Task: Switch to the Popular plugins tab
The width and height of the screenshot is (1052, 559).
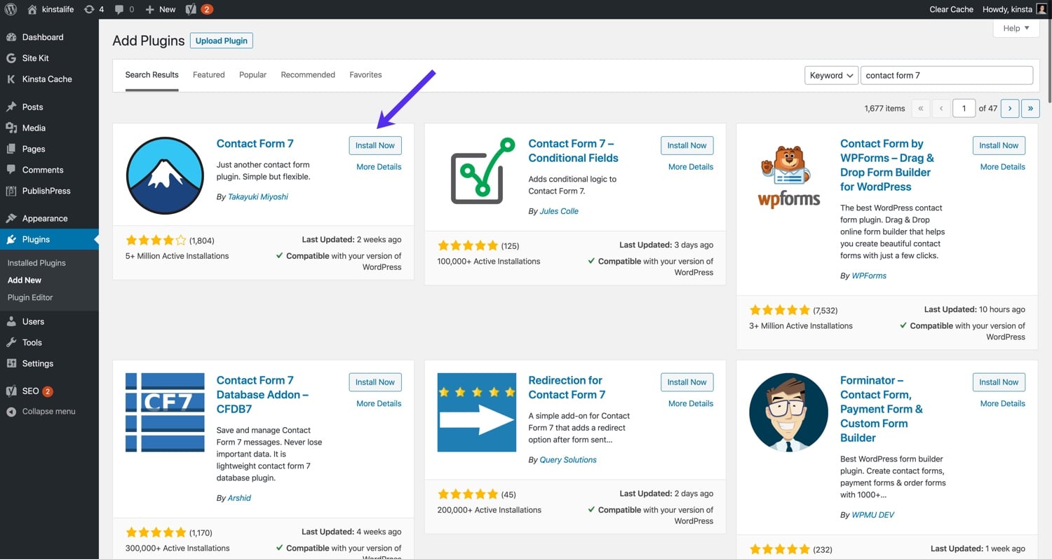Action: (x=252, y=74)
